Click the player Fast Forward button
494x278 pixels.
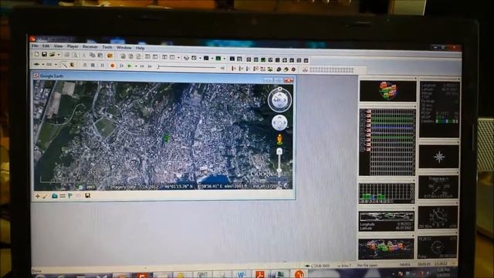(x=142, y=66)
